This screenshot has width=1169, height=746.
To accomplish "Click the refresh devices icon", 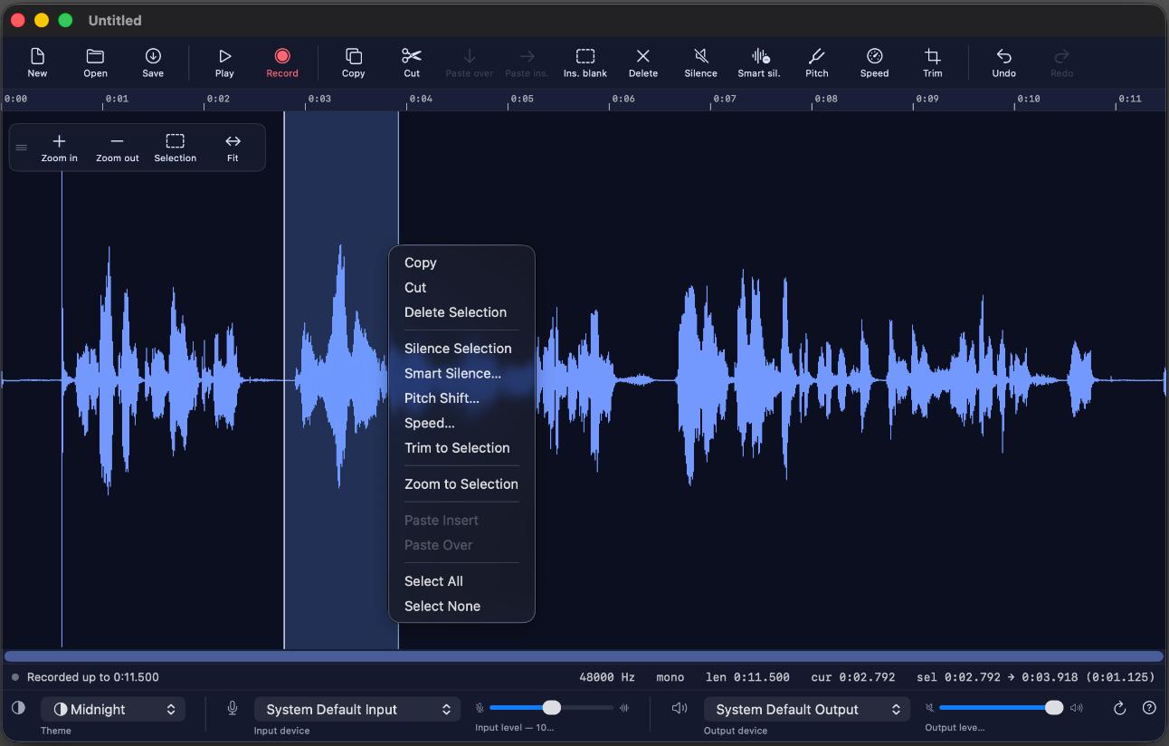I will tap(1119, 708).
